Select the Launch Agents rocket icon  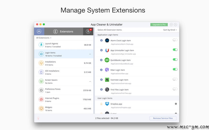pyautogui.click(x=41, y=45)
